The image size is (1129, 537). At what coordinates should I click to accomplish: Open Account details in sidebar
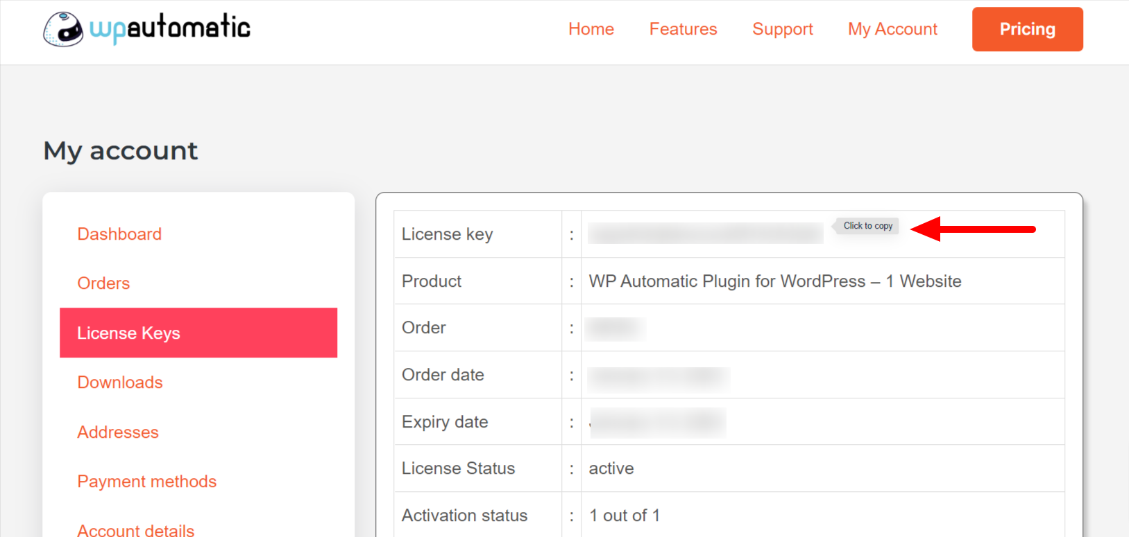[136, 530]
